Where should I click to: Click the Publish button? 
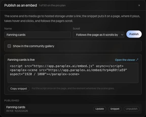pos(134,34)
